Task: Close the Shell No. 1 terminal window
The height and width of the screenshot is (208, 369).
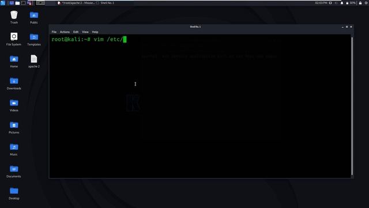Action: tap(351, 27)
